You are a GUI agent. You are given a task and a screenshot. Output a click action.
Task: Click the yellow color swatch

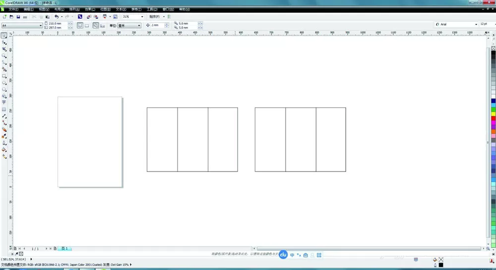[493, 114]
